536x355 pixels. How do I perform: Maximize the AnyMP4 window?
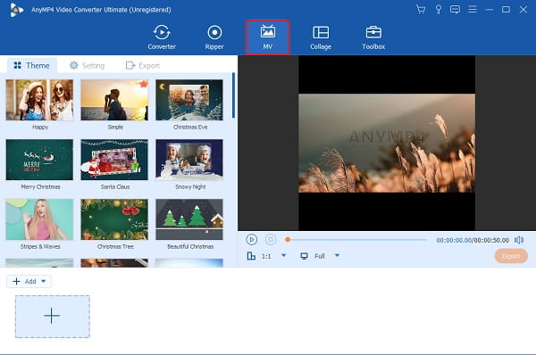tap(506, 10)
